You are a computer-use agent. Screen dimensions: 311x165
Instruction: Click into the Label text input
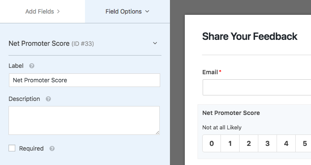point(85,80)
